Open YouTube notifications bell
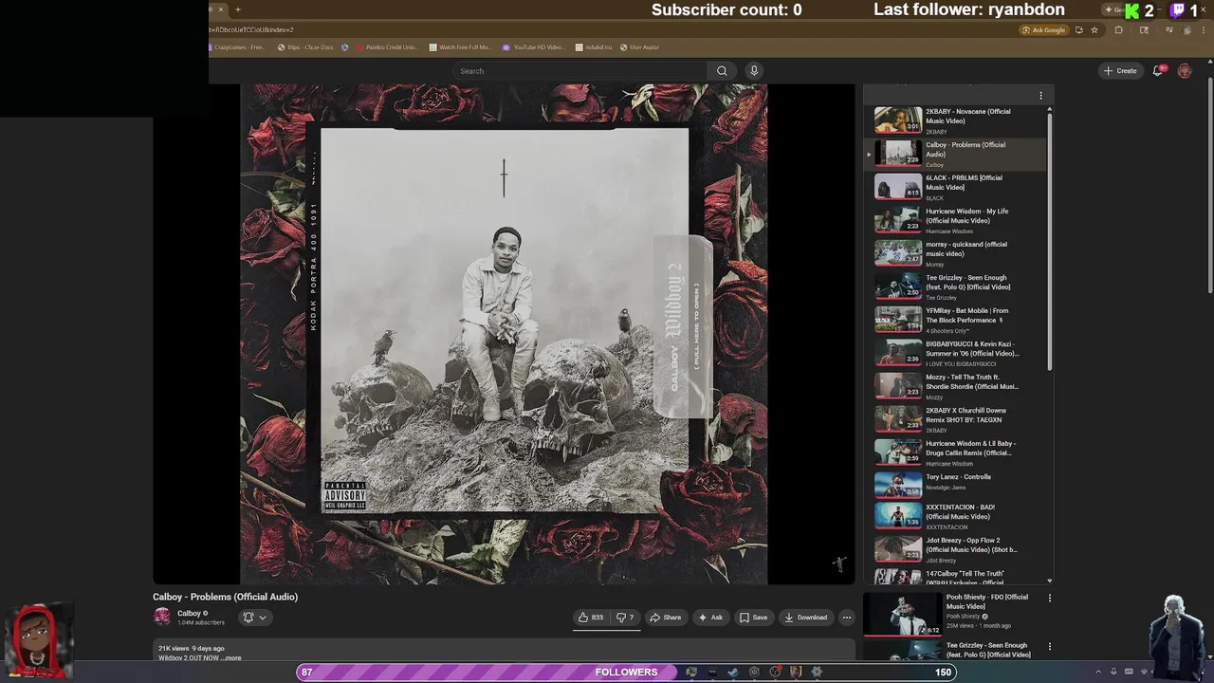 1158,71
